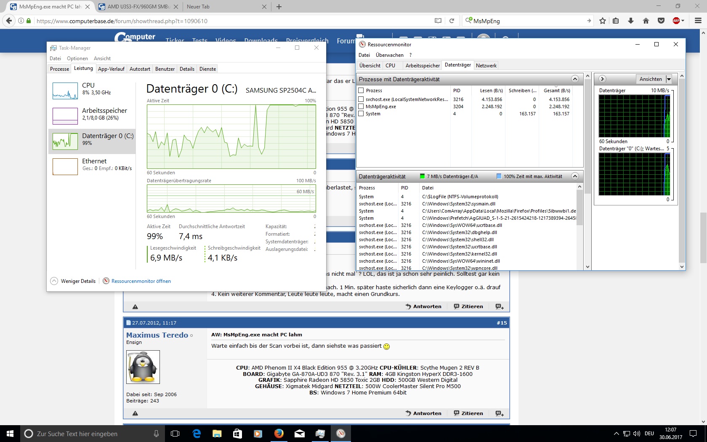Switch to Netzwerk tab in Ressourcenmonitor
This screenshot has height=442, width=707.
[x=486, y=66]
